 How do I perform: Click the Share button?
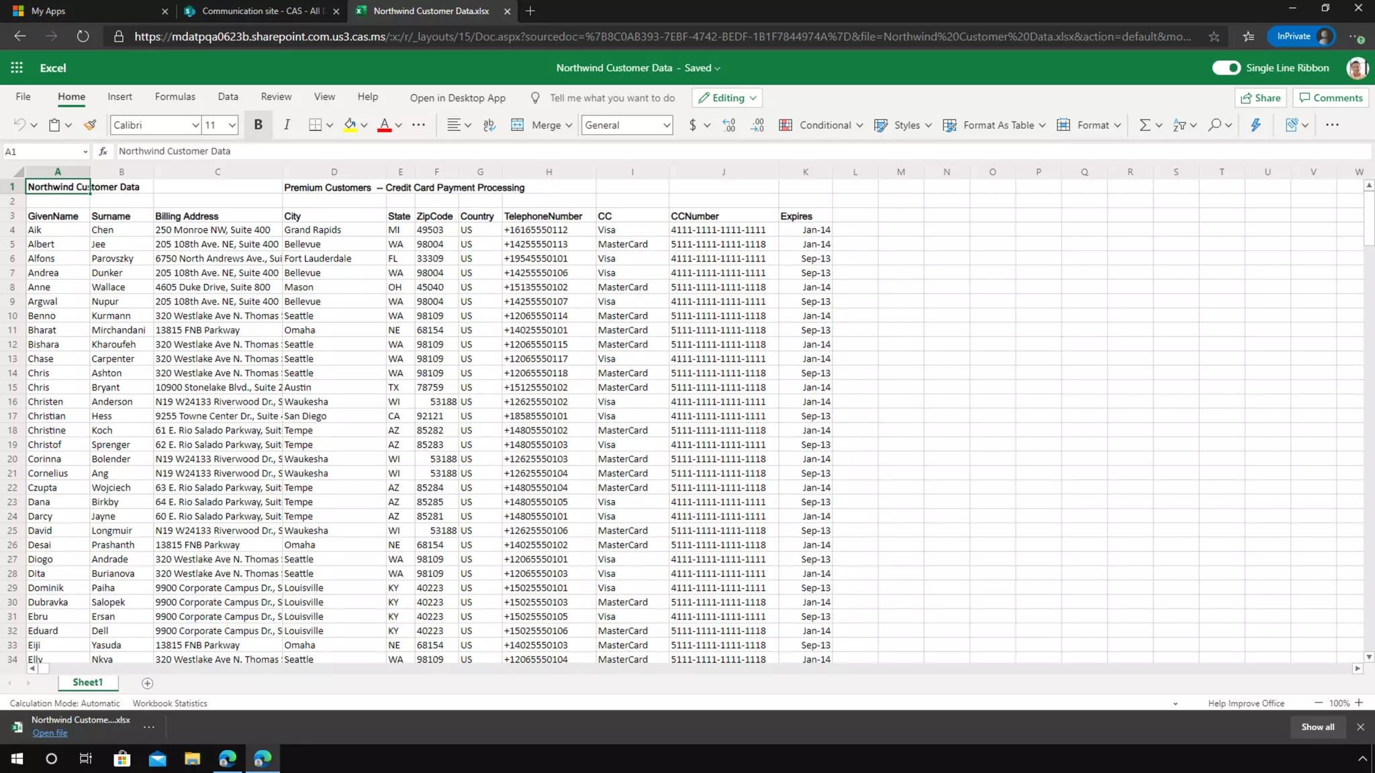click(1260, 98)
